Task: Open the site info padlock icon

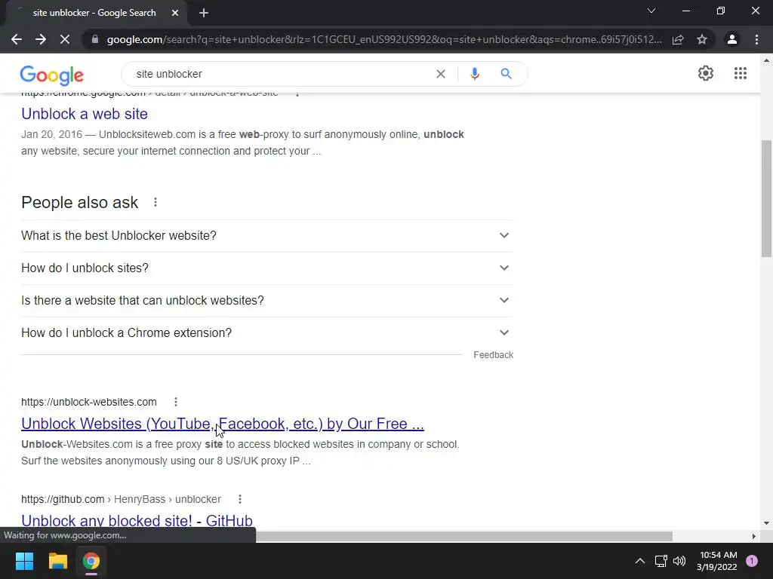Action: [x=95, y=39]
